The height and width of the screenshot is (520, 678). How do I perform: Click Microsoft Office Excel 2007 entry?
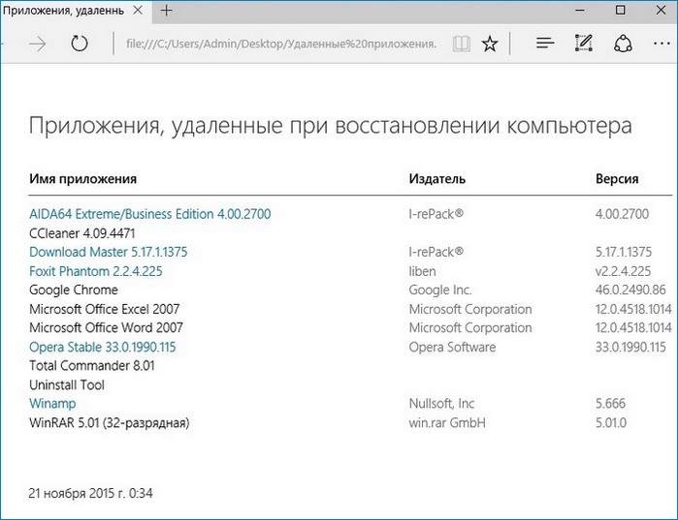(x=104, y=309)
